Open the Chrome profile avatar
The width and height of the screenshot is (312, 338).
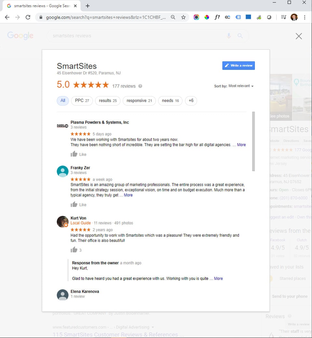[x=294, y=17]
